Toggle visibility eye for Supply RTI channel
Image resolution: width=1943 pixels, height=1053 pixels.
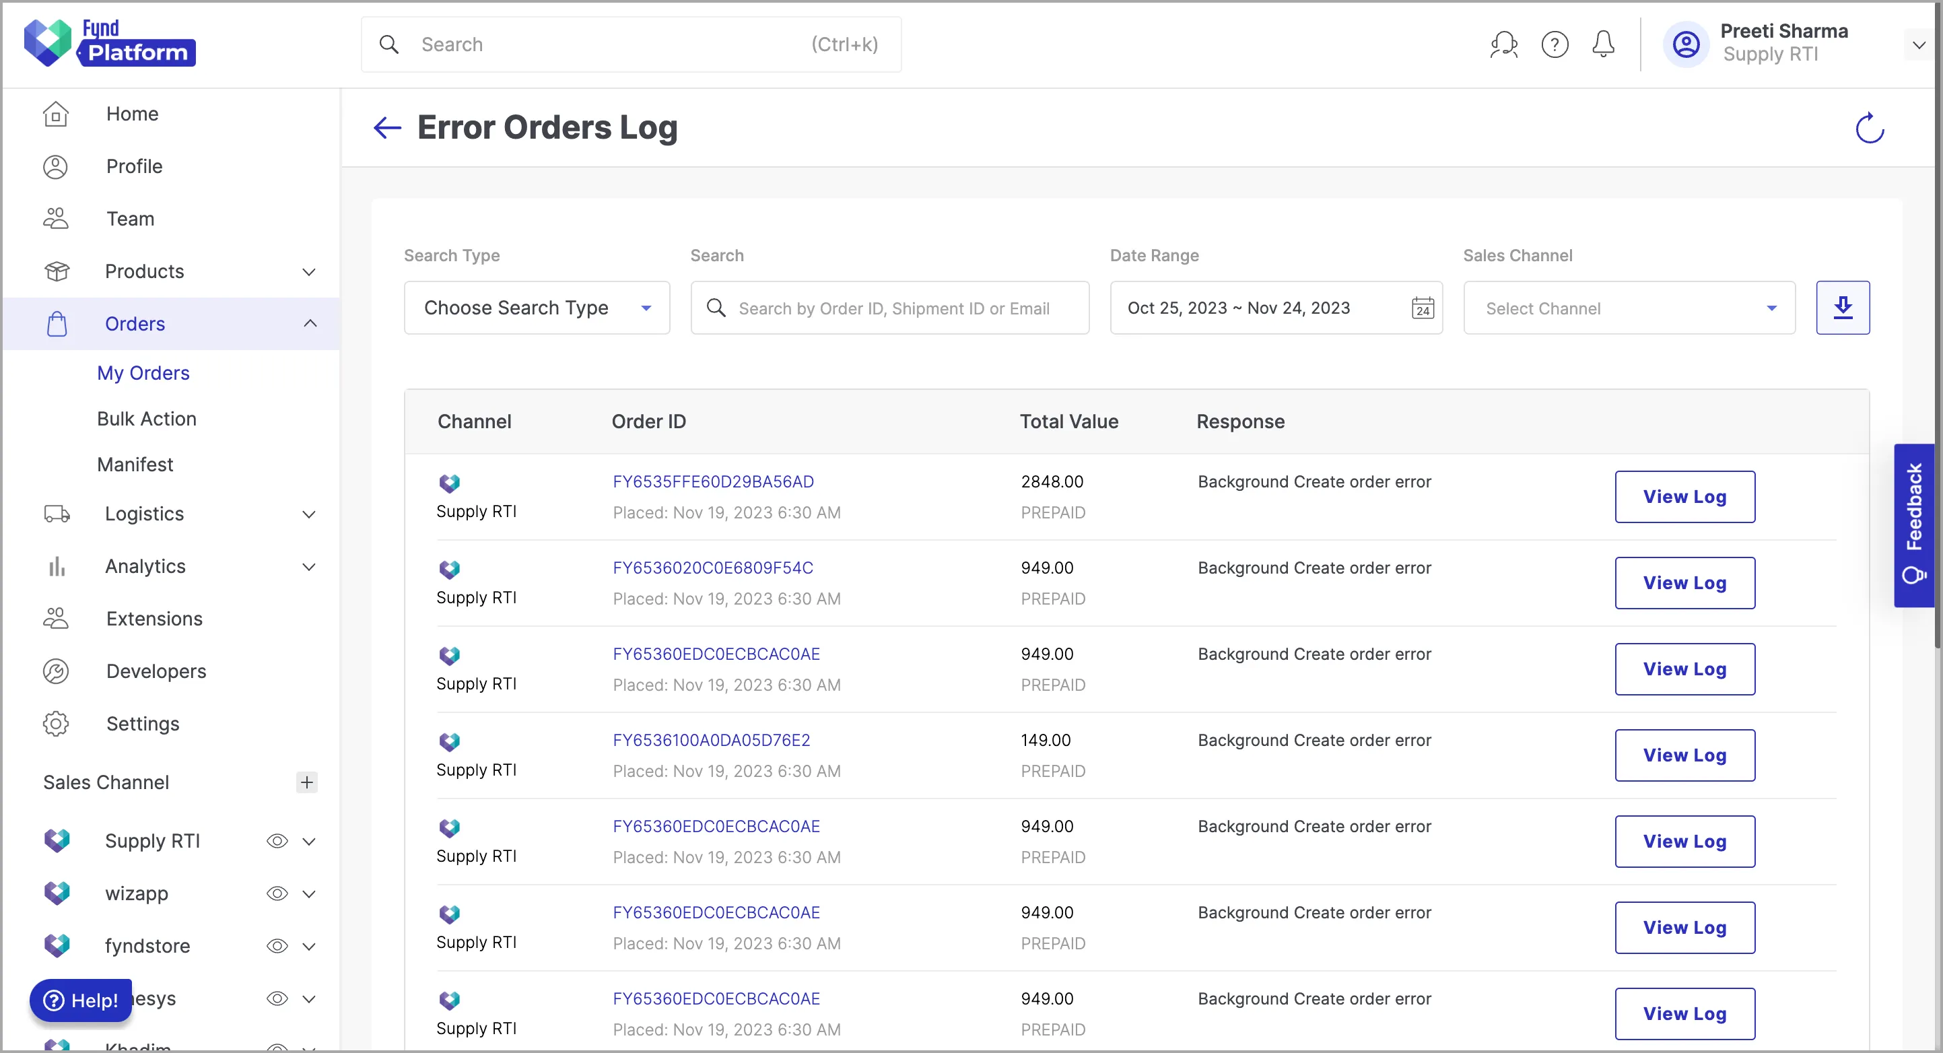click(277, 840)
